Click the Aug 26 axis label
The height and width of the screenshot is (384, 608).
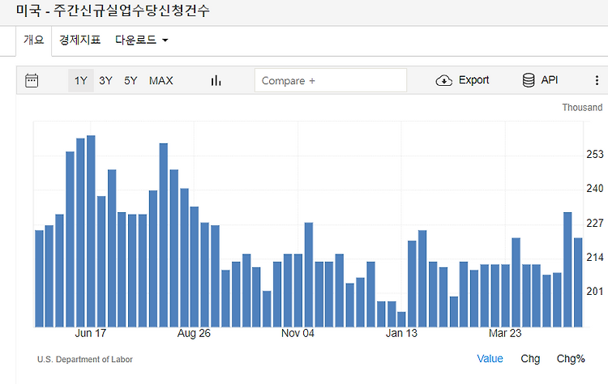(x=194, y=333)
